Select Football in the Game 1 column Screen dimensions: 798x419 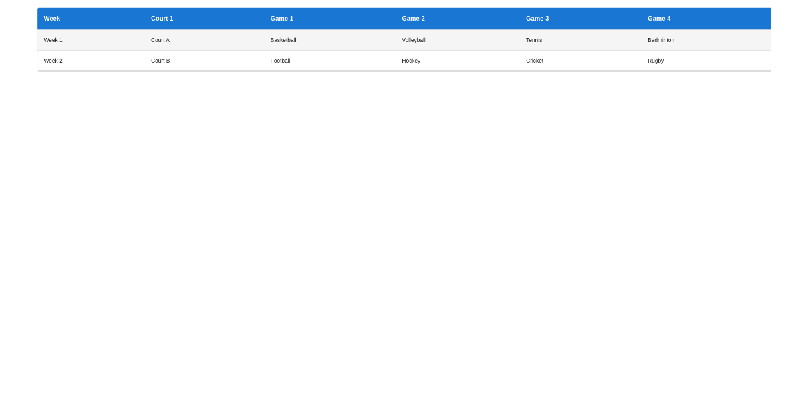[280, 61]
